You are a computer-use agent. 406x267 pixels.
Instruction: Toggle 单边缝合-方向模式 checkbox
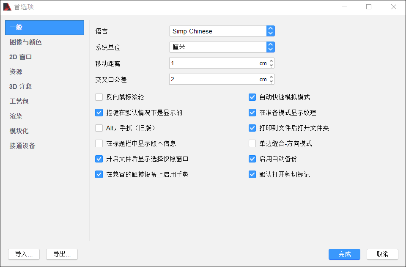pos(252,143)
